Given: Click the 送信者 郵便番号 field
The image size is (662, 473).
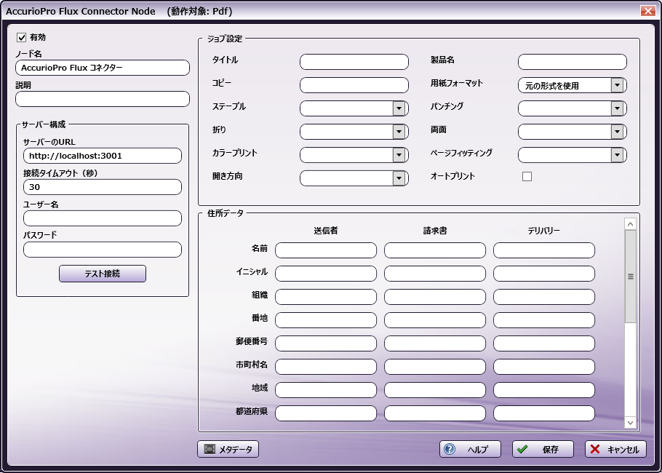Looking at the screenshot, I should tap(326, 343).
